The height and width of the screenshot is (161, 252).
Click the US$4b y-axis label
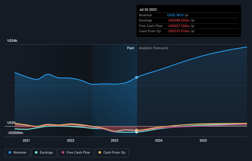(x=12, y=41)
